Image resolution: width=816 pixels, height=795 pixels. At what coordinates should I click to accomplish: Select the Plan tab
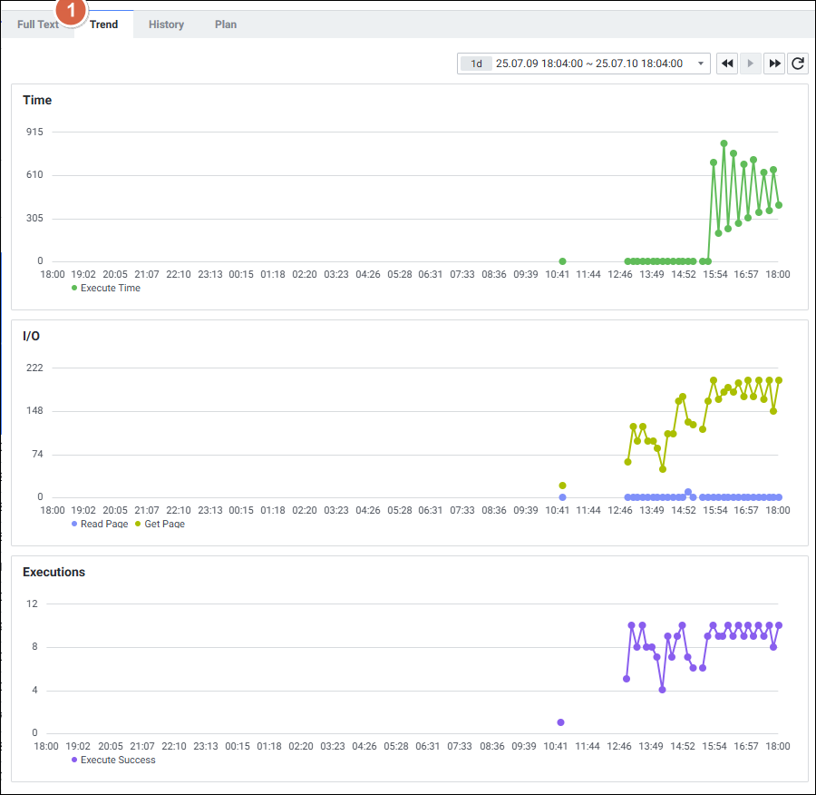pyautogui.click(x=226, y=25)
